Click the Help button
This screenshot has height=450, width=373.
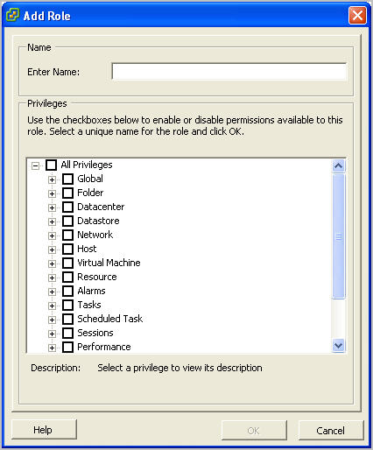(44, 430)
